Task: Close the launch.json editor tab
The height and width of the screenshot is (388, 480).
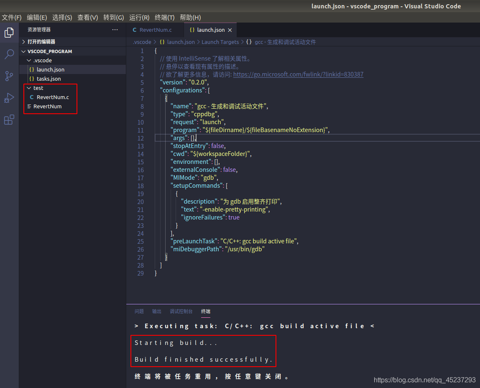Action: (230, 30)
